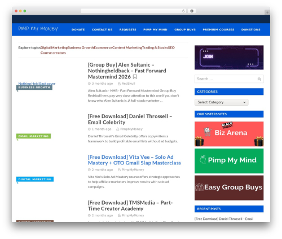282x239 pixels.
Task: Click PimpMyMoney author under Vita Vee post
Action: [x=133, y=170]
